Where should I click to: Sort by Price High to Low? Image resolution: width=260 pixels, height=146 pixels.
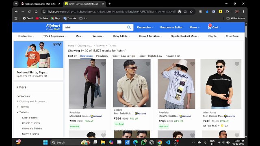(x=150, y=56)
